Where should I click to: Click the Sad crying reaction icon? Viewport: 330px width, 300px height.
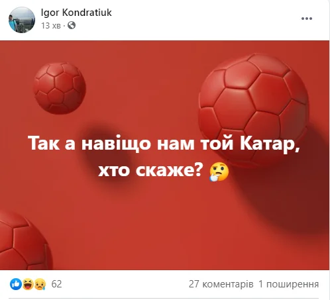40,284
